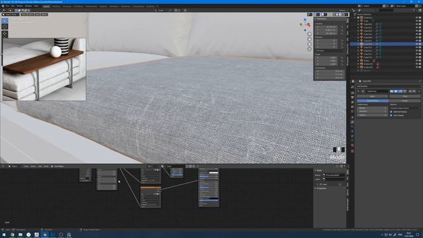423x238 pixels.
Task: Open the Window menu
Action: [28, 6]
